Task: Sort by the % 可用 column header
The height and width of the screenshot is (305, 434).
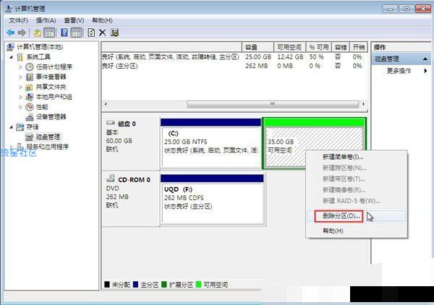Action: pyautogui.click(x=319, y=47)
